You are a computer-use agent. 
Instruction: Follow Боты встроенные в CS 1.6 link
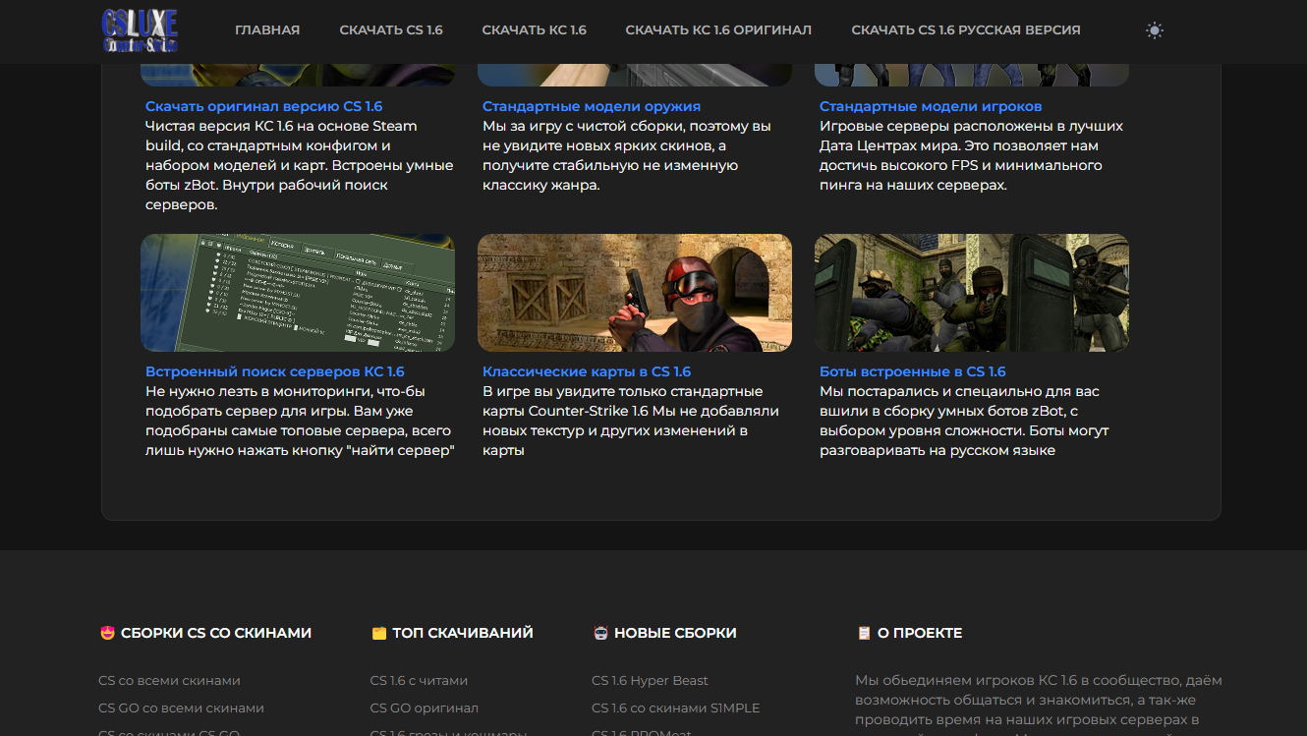tap(912, 371)
